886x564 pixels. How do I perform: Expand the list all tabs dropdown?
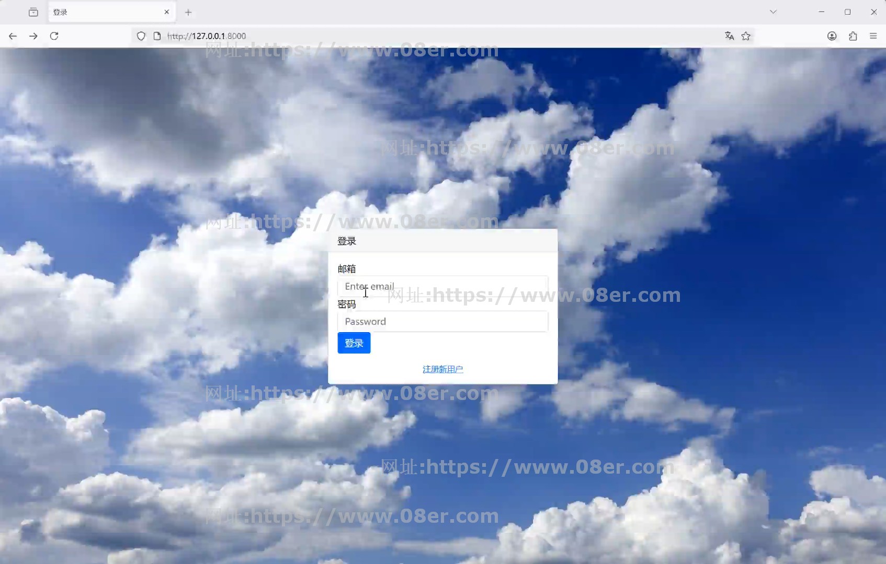[773, 12]
